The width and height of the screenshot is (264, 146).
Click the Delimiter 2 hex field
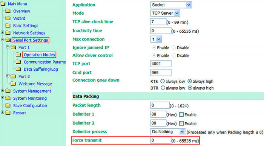[158, 123]
